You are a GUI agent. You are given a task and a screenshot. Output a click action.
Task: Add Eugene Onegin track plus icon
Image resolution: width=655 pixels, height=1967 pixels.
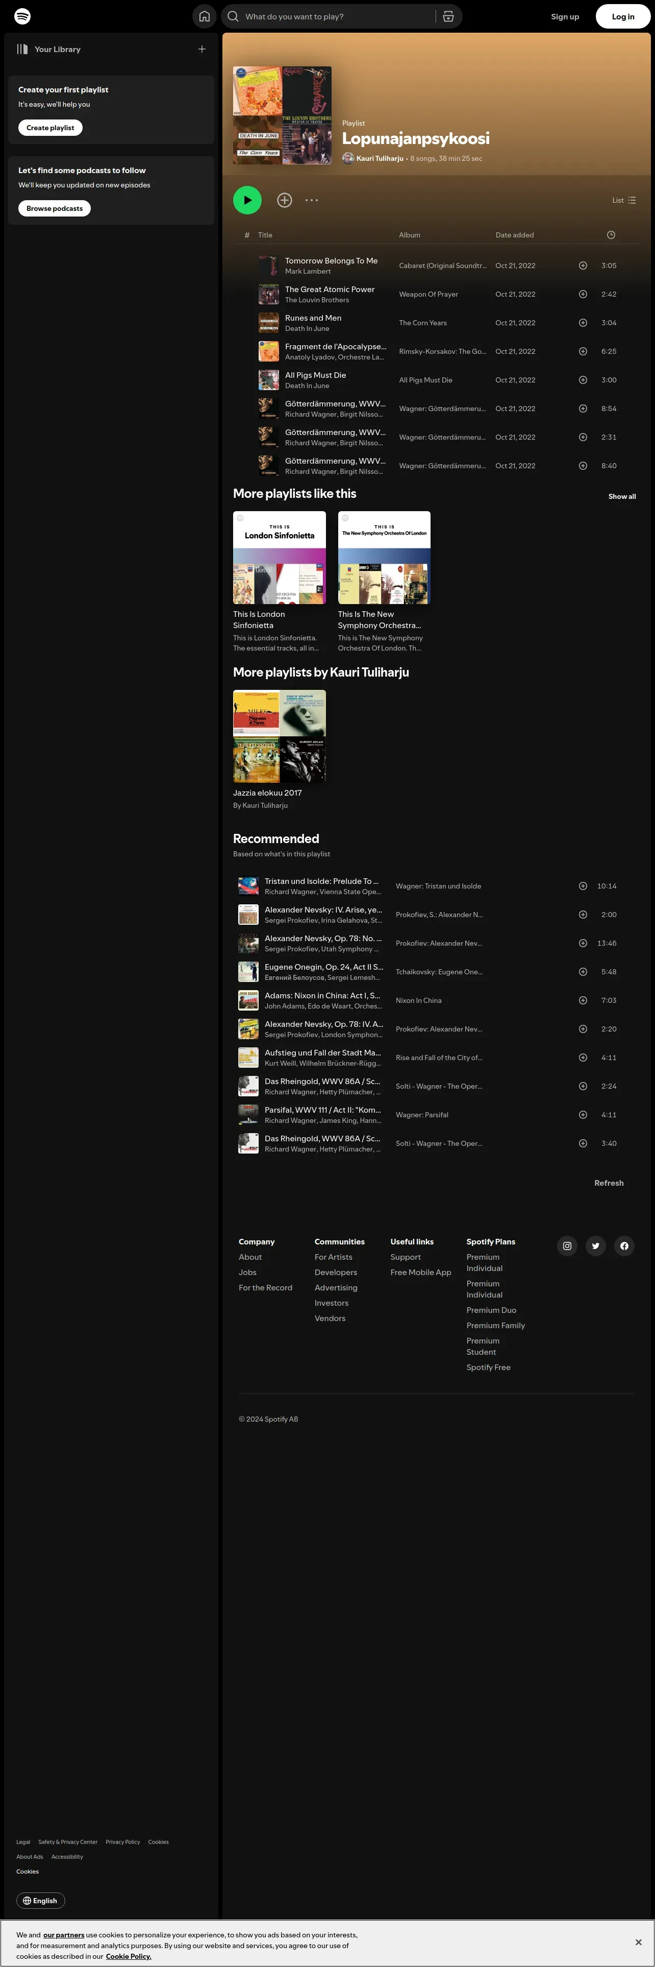pyautogui.click(x=583, y=972)
